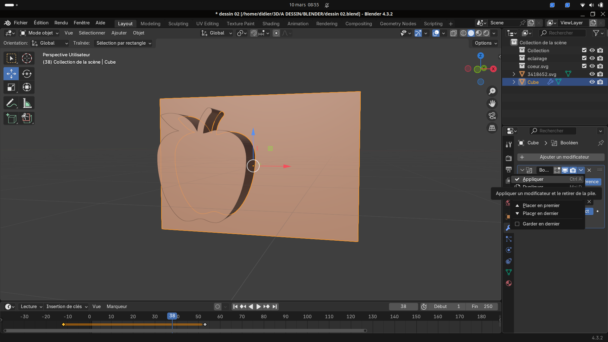The width and height of the screenshot is (608, 342).
Task: Toggle camera view in viewport
Action: 492,116
